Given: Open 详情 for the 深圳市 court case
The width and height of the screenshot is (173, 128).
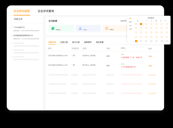Looking at the screenshot, I should (150, 56).
